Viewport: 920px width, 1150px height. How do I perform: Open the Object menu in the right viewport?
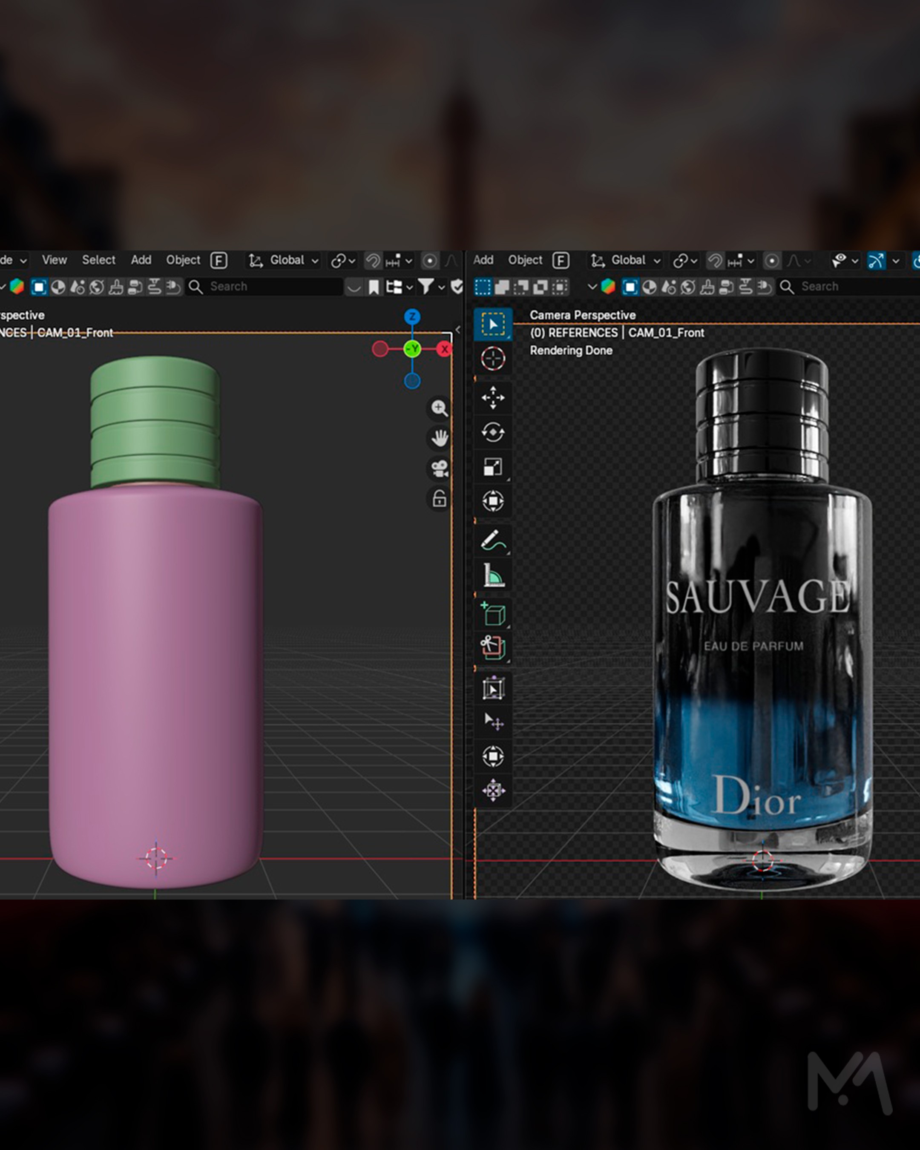[525, 260]
